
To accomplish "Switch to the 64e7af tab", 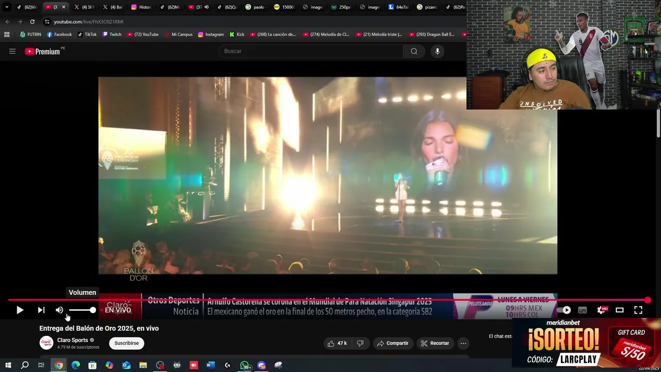I will 398,7.
